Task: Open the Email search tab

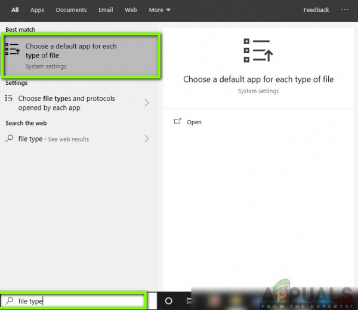Action: [106, 10]
